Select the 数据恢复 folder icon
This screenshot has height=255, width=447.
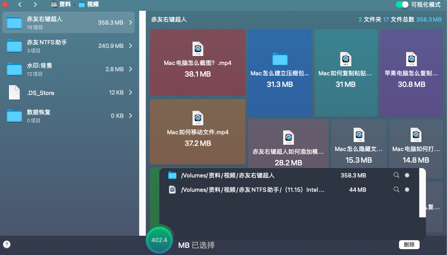pyautogui.click(x=14, y=116)
